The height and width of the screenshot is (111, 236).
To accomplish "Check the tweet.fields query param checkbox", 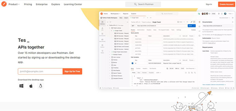I will (x=133, y=39).
